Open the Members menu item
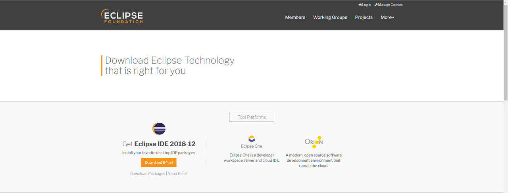This screenshot has height=193, width=508. [295, 17]
